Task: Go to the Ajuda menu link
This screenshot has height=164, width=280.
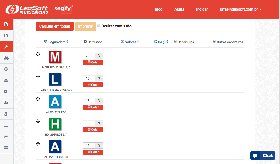Action: pos(179,9)
